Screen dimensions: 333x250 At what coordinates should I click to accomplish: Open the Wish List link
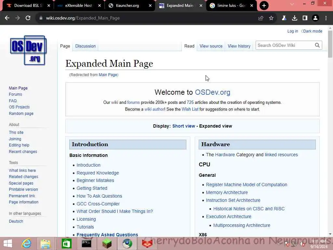tap(190, 109)
